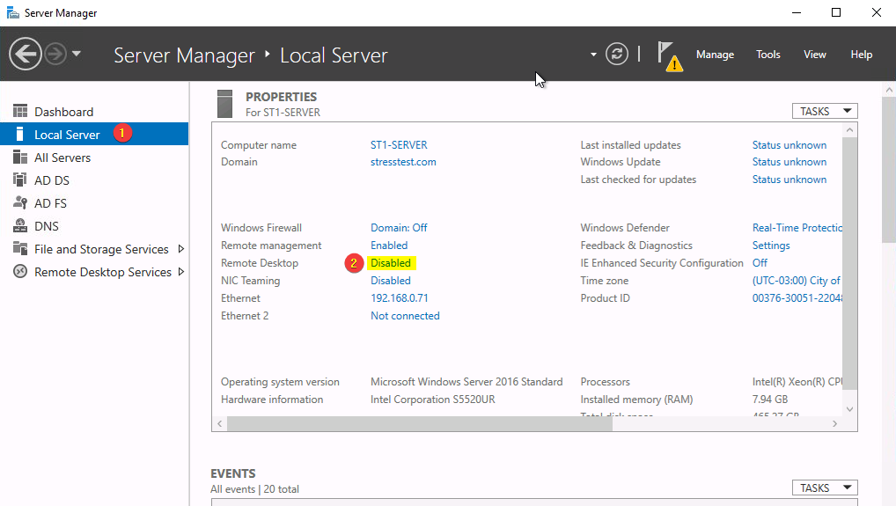Click Remote Desktop Disabled link
This screenshot has width=896, height=506.
391,263
